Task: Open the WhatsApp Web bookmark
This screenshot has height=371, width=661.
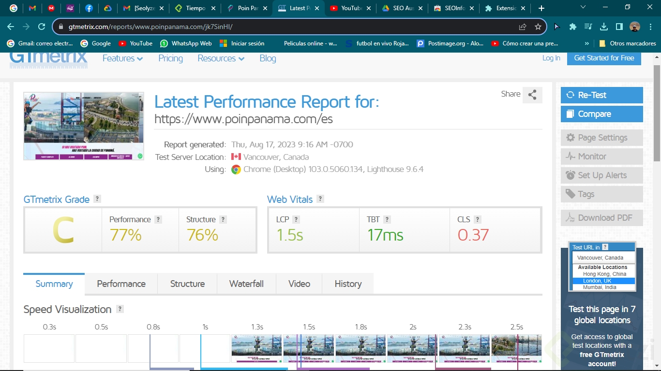Action: (x=186, y=43)
